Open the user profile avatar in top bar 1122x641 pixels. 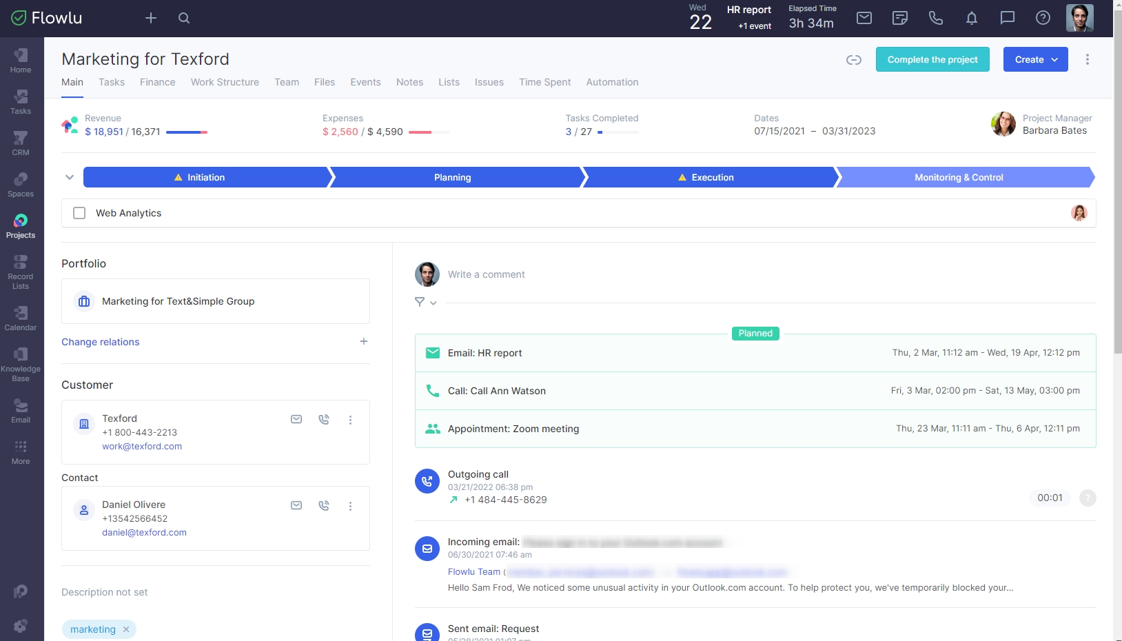[x=1080, y=18]
